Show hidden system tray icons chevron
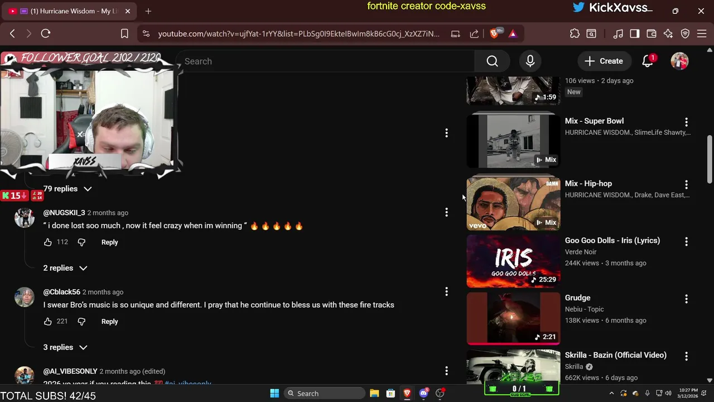Image resolution: width=714 pixels, height=402 pixels. (x=611, y=394)
